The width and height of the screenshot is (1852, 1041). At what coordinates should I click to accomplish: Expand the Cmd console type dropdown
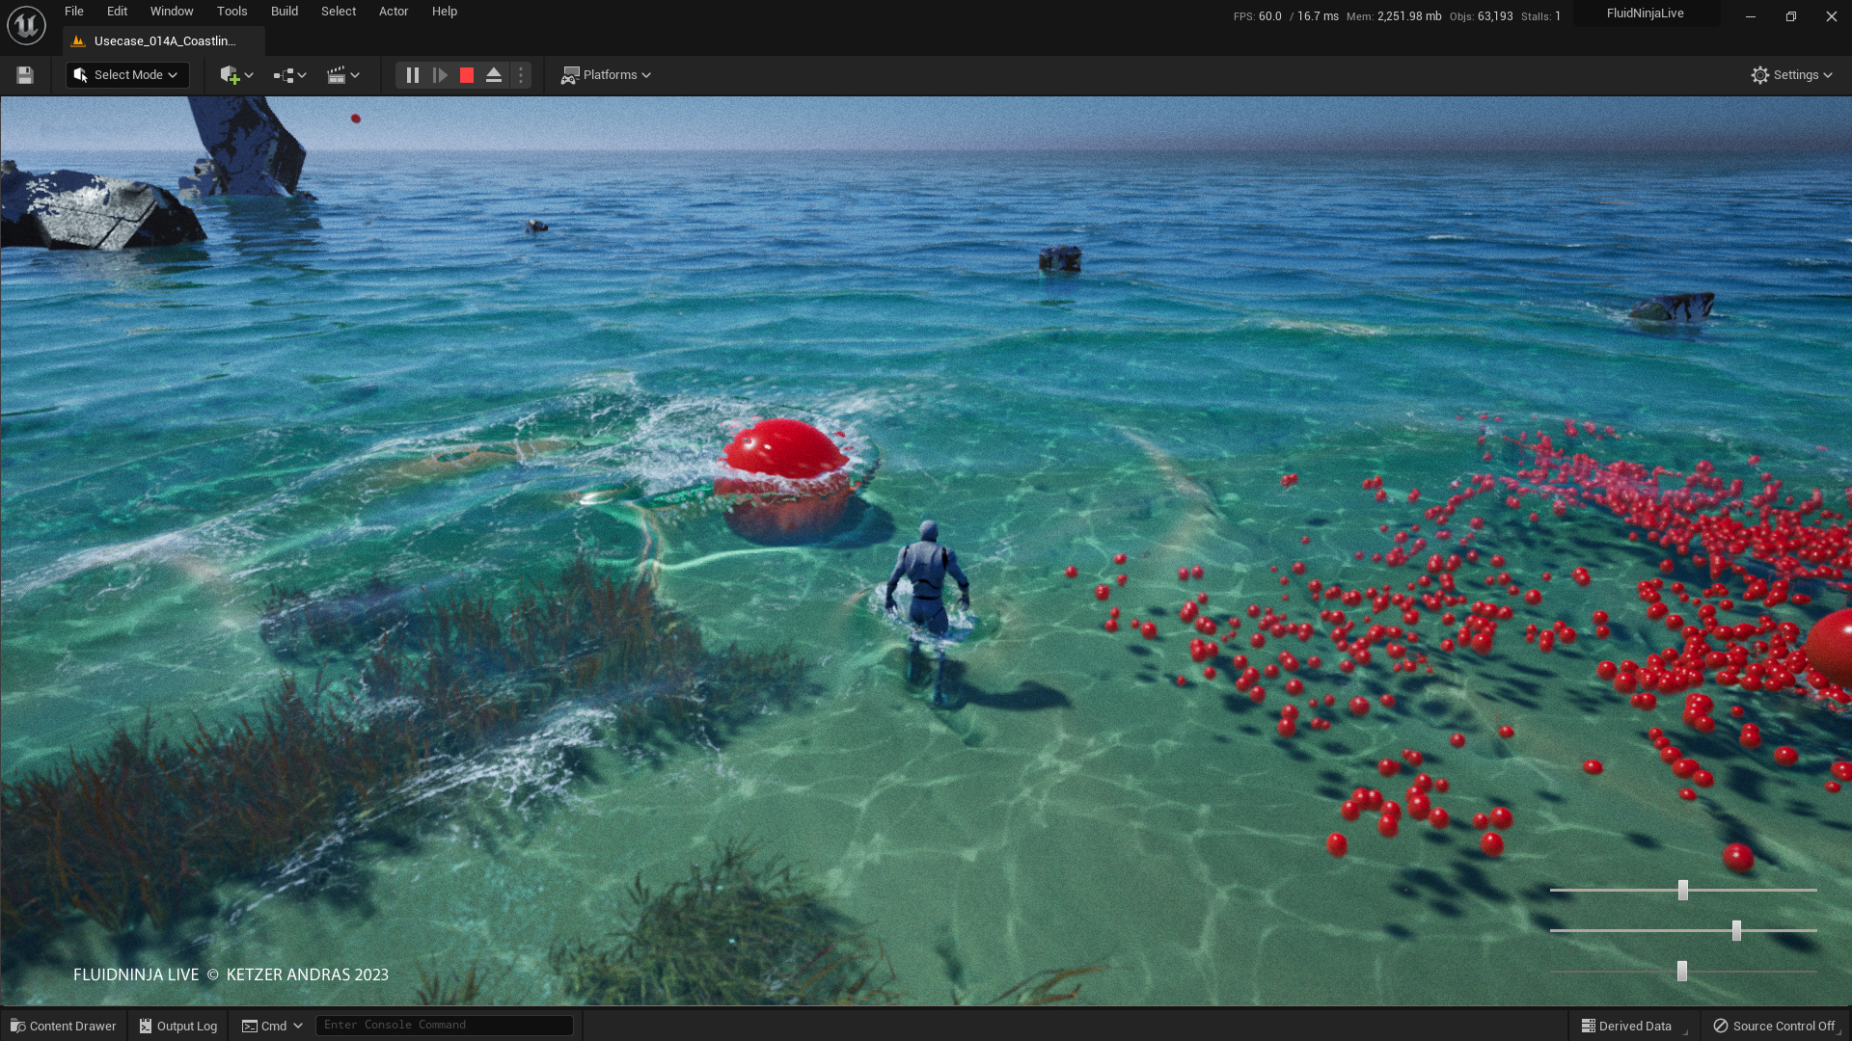click(x=273, y=1026)
